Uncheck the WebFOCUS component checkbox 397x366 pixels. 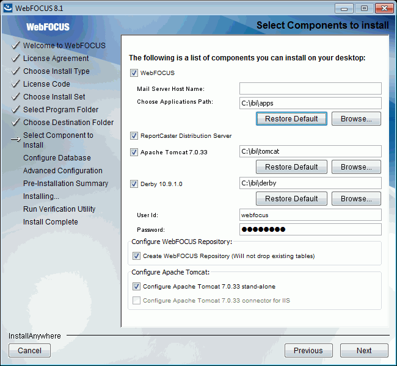134,73
